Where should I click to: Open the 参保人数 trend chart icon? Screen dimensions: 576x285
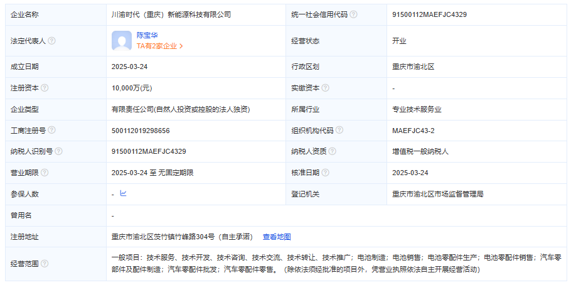(x=123, y=193)
